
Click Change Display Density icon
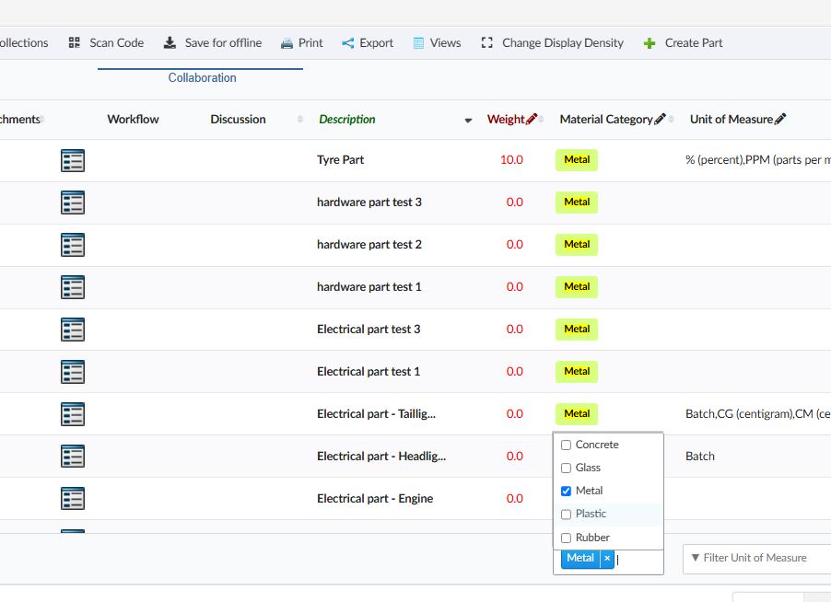[x=487, y=43]
